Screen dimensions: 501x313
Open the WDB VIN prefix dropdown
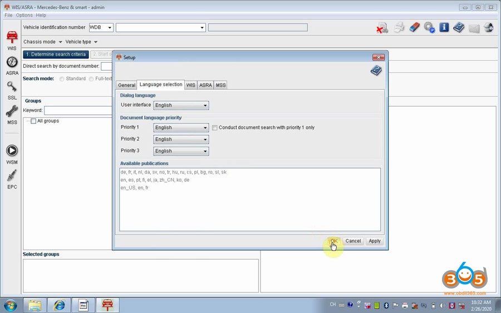[x=101, y=27]
